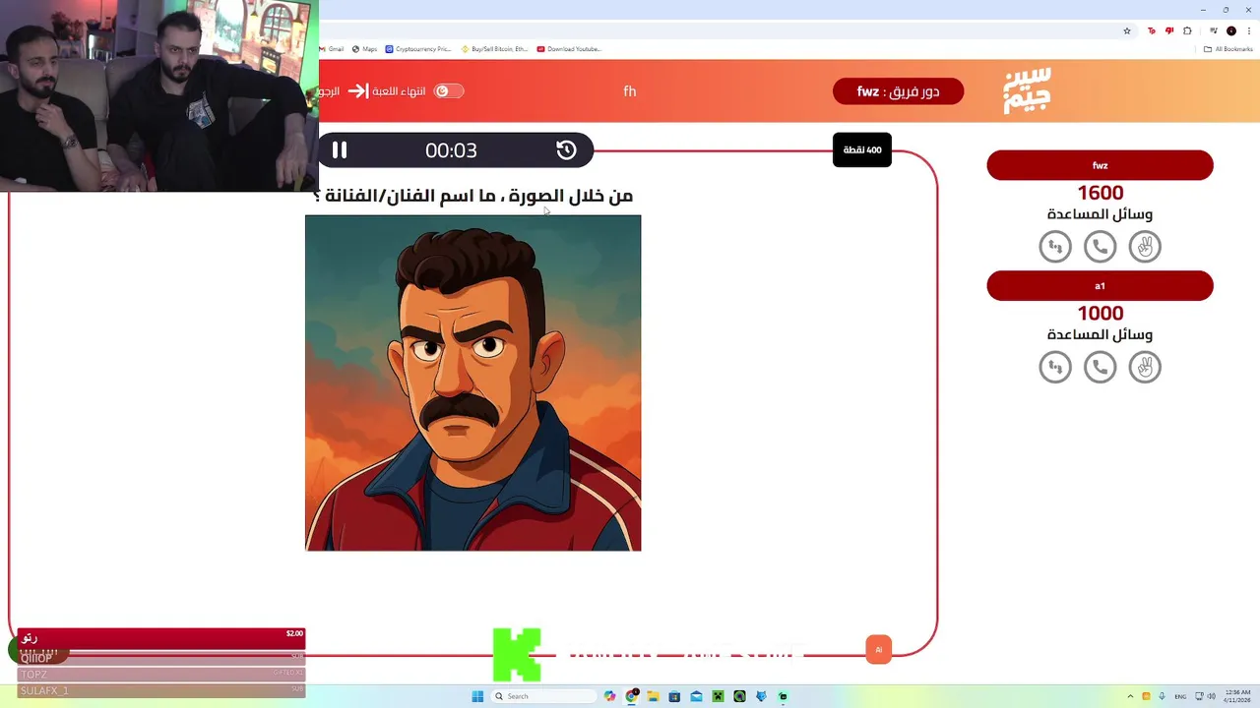The height and width of the screenshot is (708, 1260).
Task: Open the All Bookmarks folder
Action: [1228, 48]
